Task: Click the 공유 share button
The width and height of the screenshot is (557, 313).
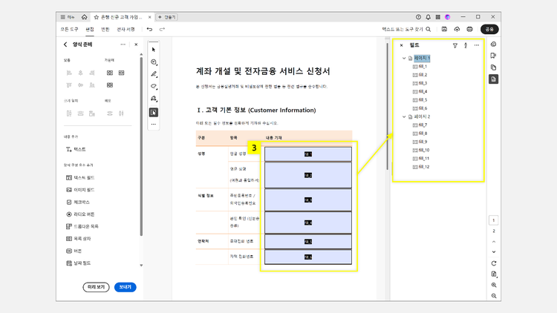Action: (489, 30)
